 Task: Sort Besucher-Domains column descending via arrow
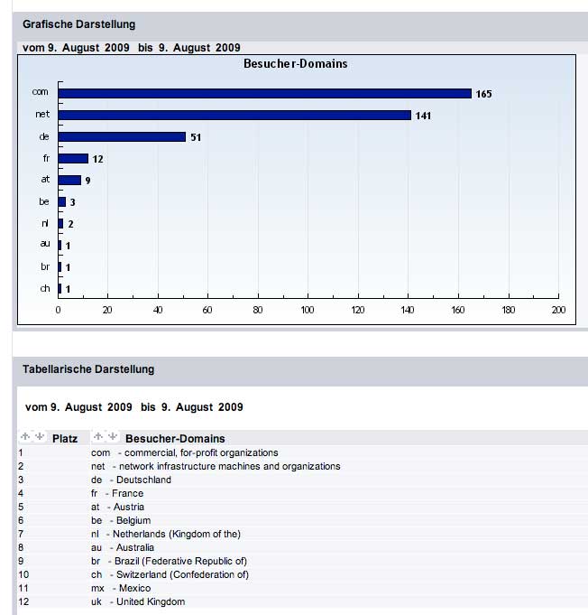click(x=113, y=437)
